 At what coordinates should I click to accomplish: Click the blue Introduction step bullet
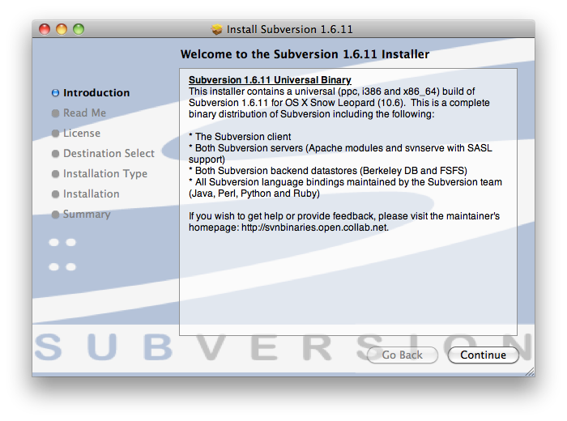click(55, 93)
